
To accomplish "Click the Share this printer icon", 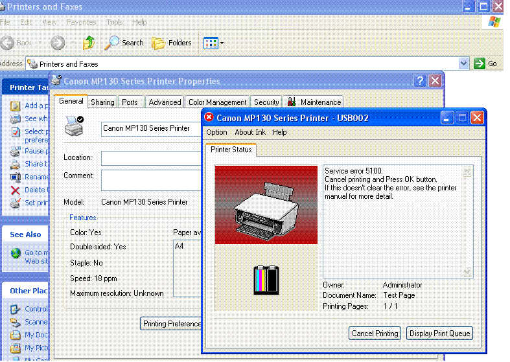I will click(16, 164).
